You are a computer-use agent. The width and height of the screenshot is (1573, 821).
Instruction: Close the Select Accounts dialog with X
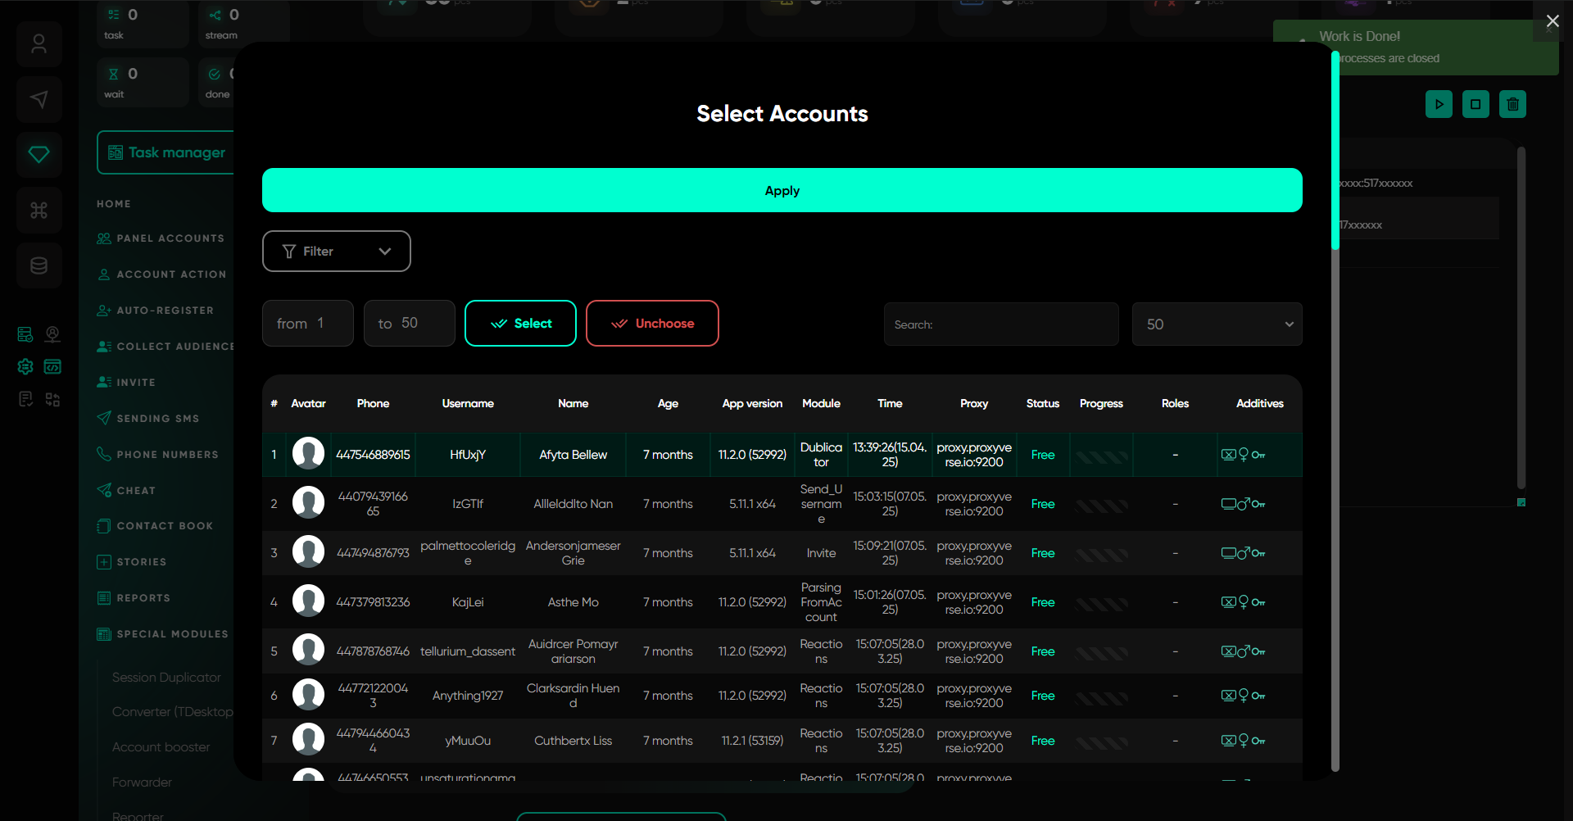(x=1552, y=21)
